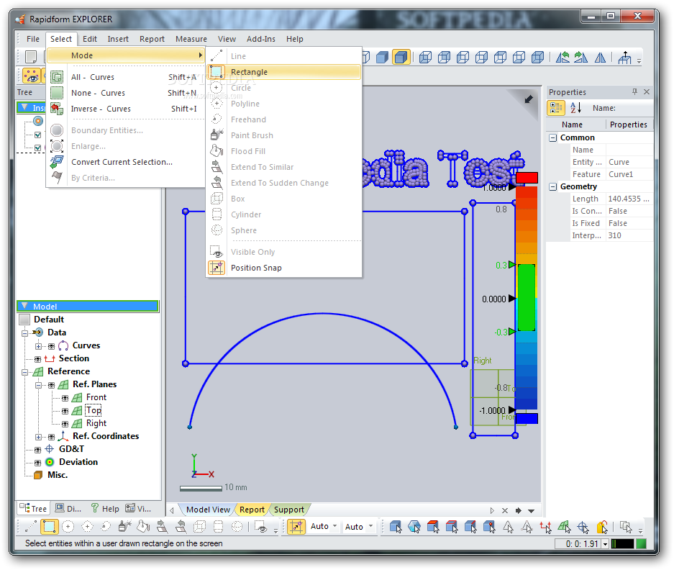Click Position Snap icon in bottom toolbar
674x570 pixels.
pos(296,527)
